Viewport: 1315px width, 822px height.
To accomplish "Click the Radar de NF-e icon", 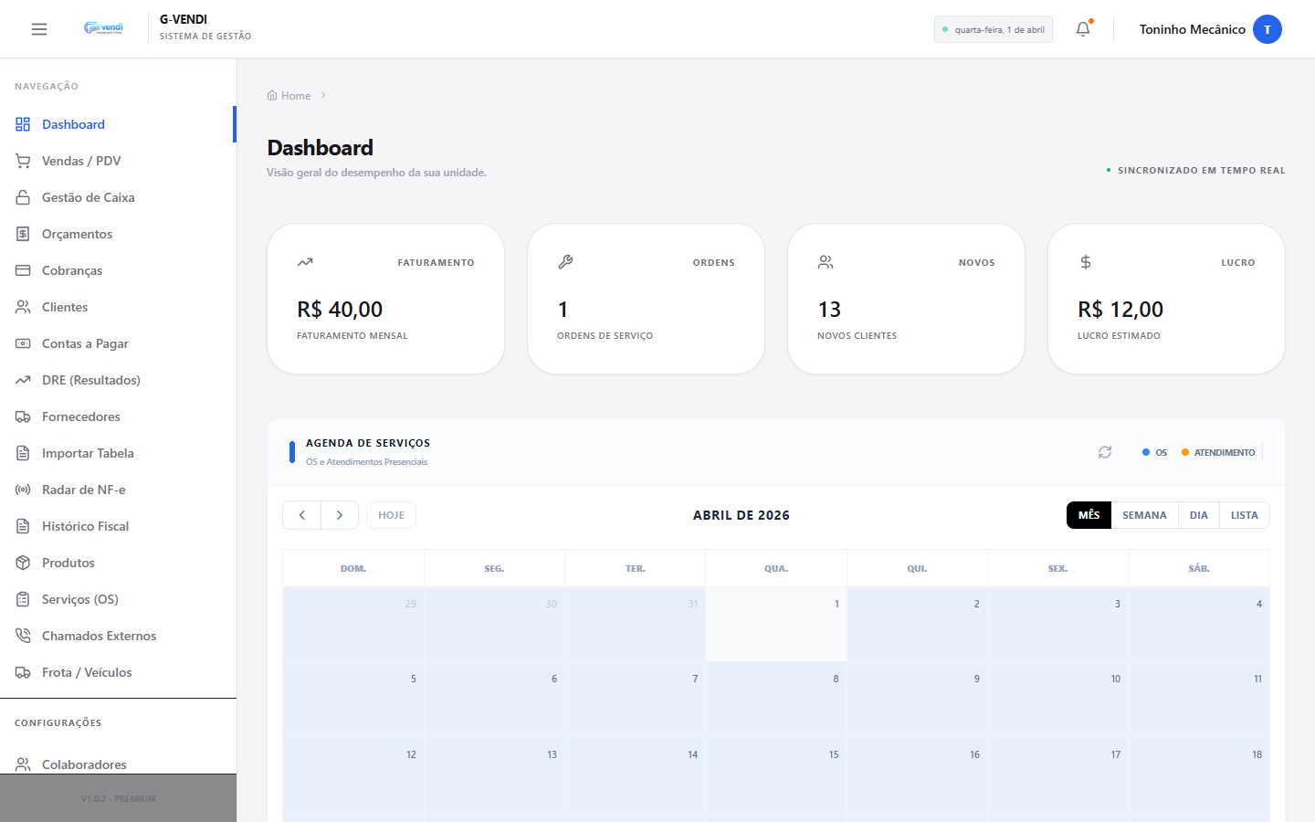I will click(23, 490).
